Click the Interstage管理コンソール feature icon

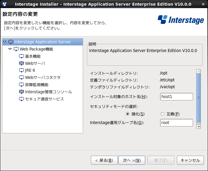(x=22, y=92)
